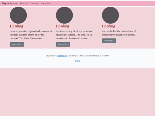Click the Voltar link in the footer
The height and width of the screenshot is (116, 155).
pos(77,60)
